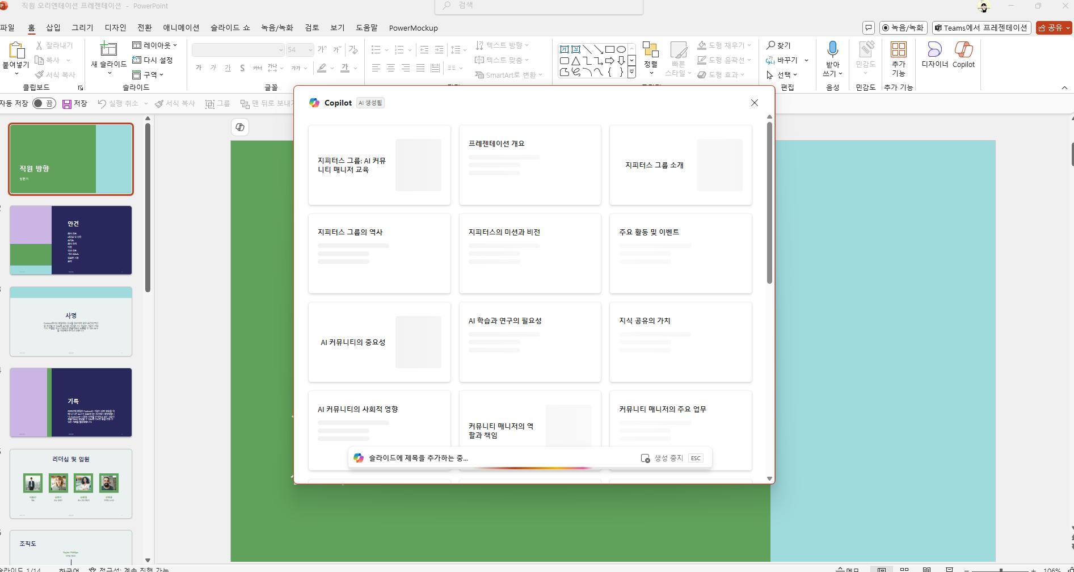The image size is (1074, 572).
Task: Switch to the Animations (애니메이션) tab
Action: click(181, 28)
